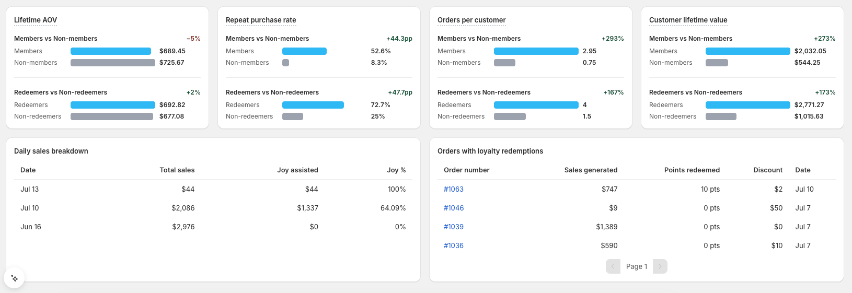Open order #1036 link
Image resolution: width=852 pixels, height=293 pixels.
454,245
